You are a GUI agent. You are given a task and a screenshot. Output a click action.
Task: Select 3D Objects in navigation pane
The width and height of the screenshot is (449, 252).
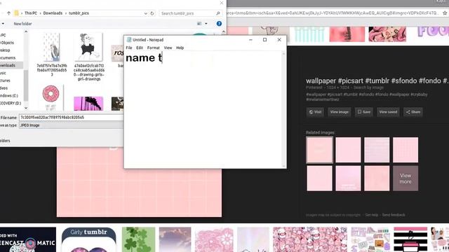click(x=7, y=43)
